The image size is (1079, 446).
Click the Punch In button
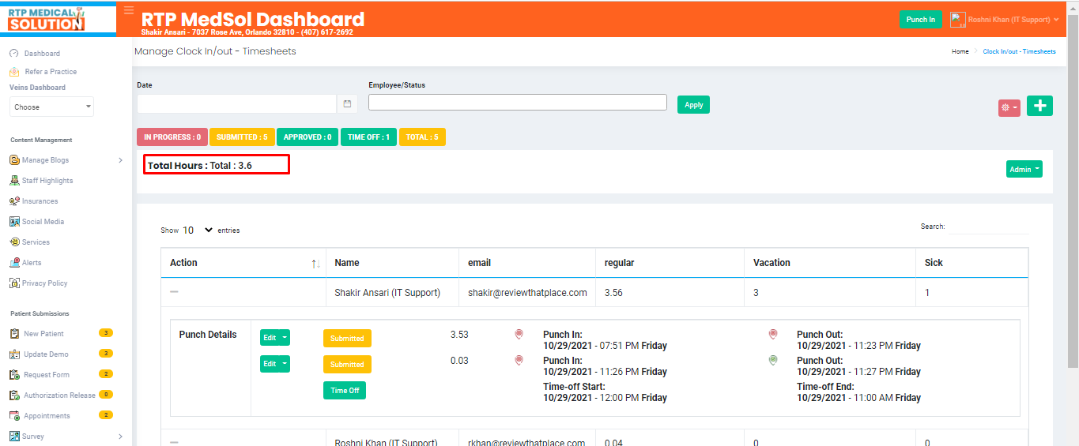[921, 20]
